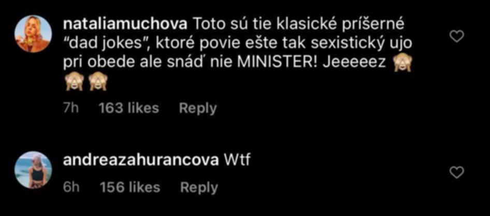Image resolution: width=490 pixels, height=216 pixels.
Task: Open andreazahurancova's profile picture
Action: pos(33,170)
